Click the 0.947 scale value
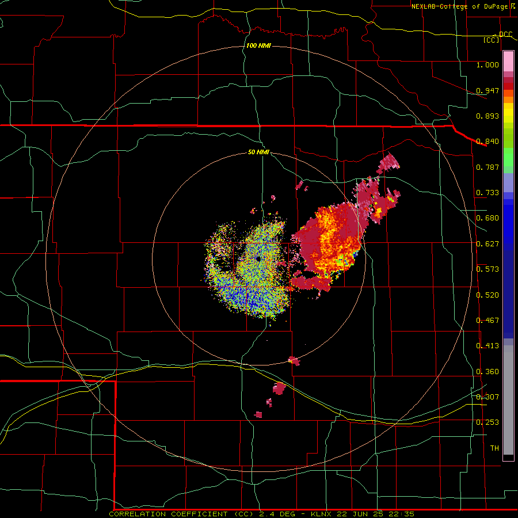 [487, 90]
